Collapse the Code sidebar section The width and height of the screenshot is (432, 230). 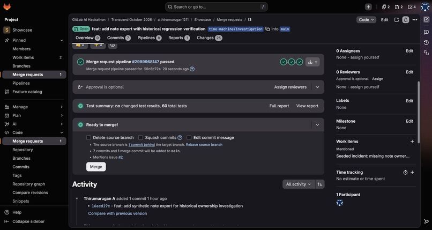[x=62, y=132]
